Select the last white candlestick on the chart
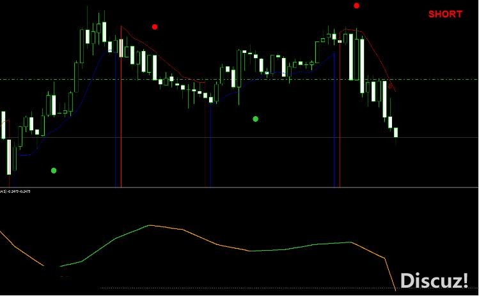 396,133
